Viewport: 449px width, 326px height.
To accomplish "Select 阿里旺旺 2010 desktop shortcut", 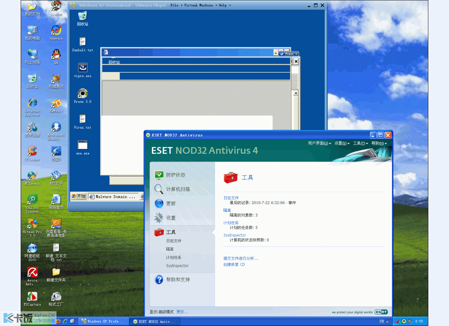I will point(32,252).
